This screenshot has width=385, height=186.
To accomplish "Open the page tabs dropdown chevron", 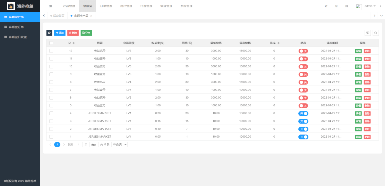I will [381, 16].
